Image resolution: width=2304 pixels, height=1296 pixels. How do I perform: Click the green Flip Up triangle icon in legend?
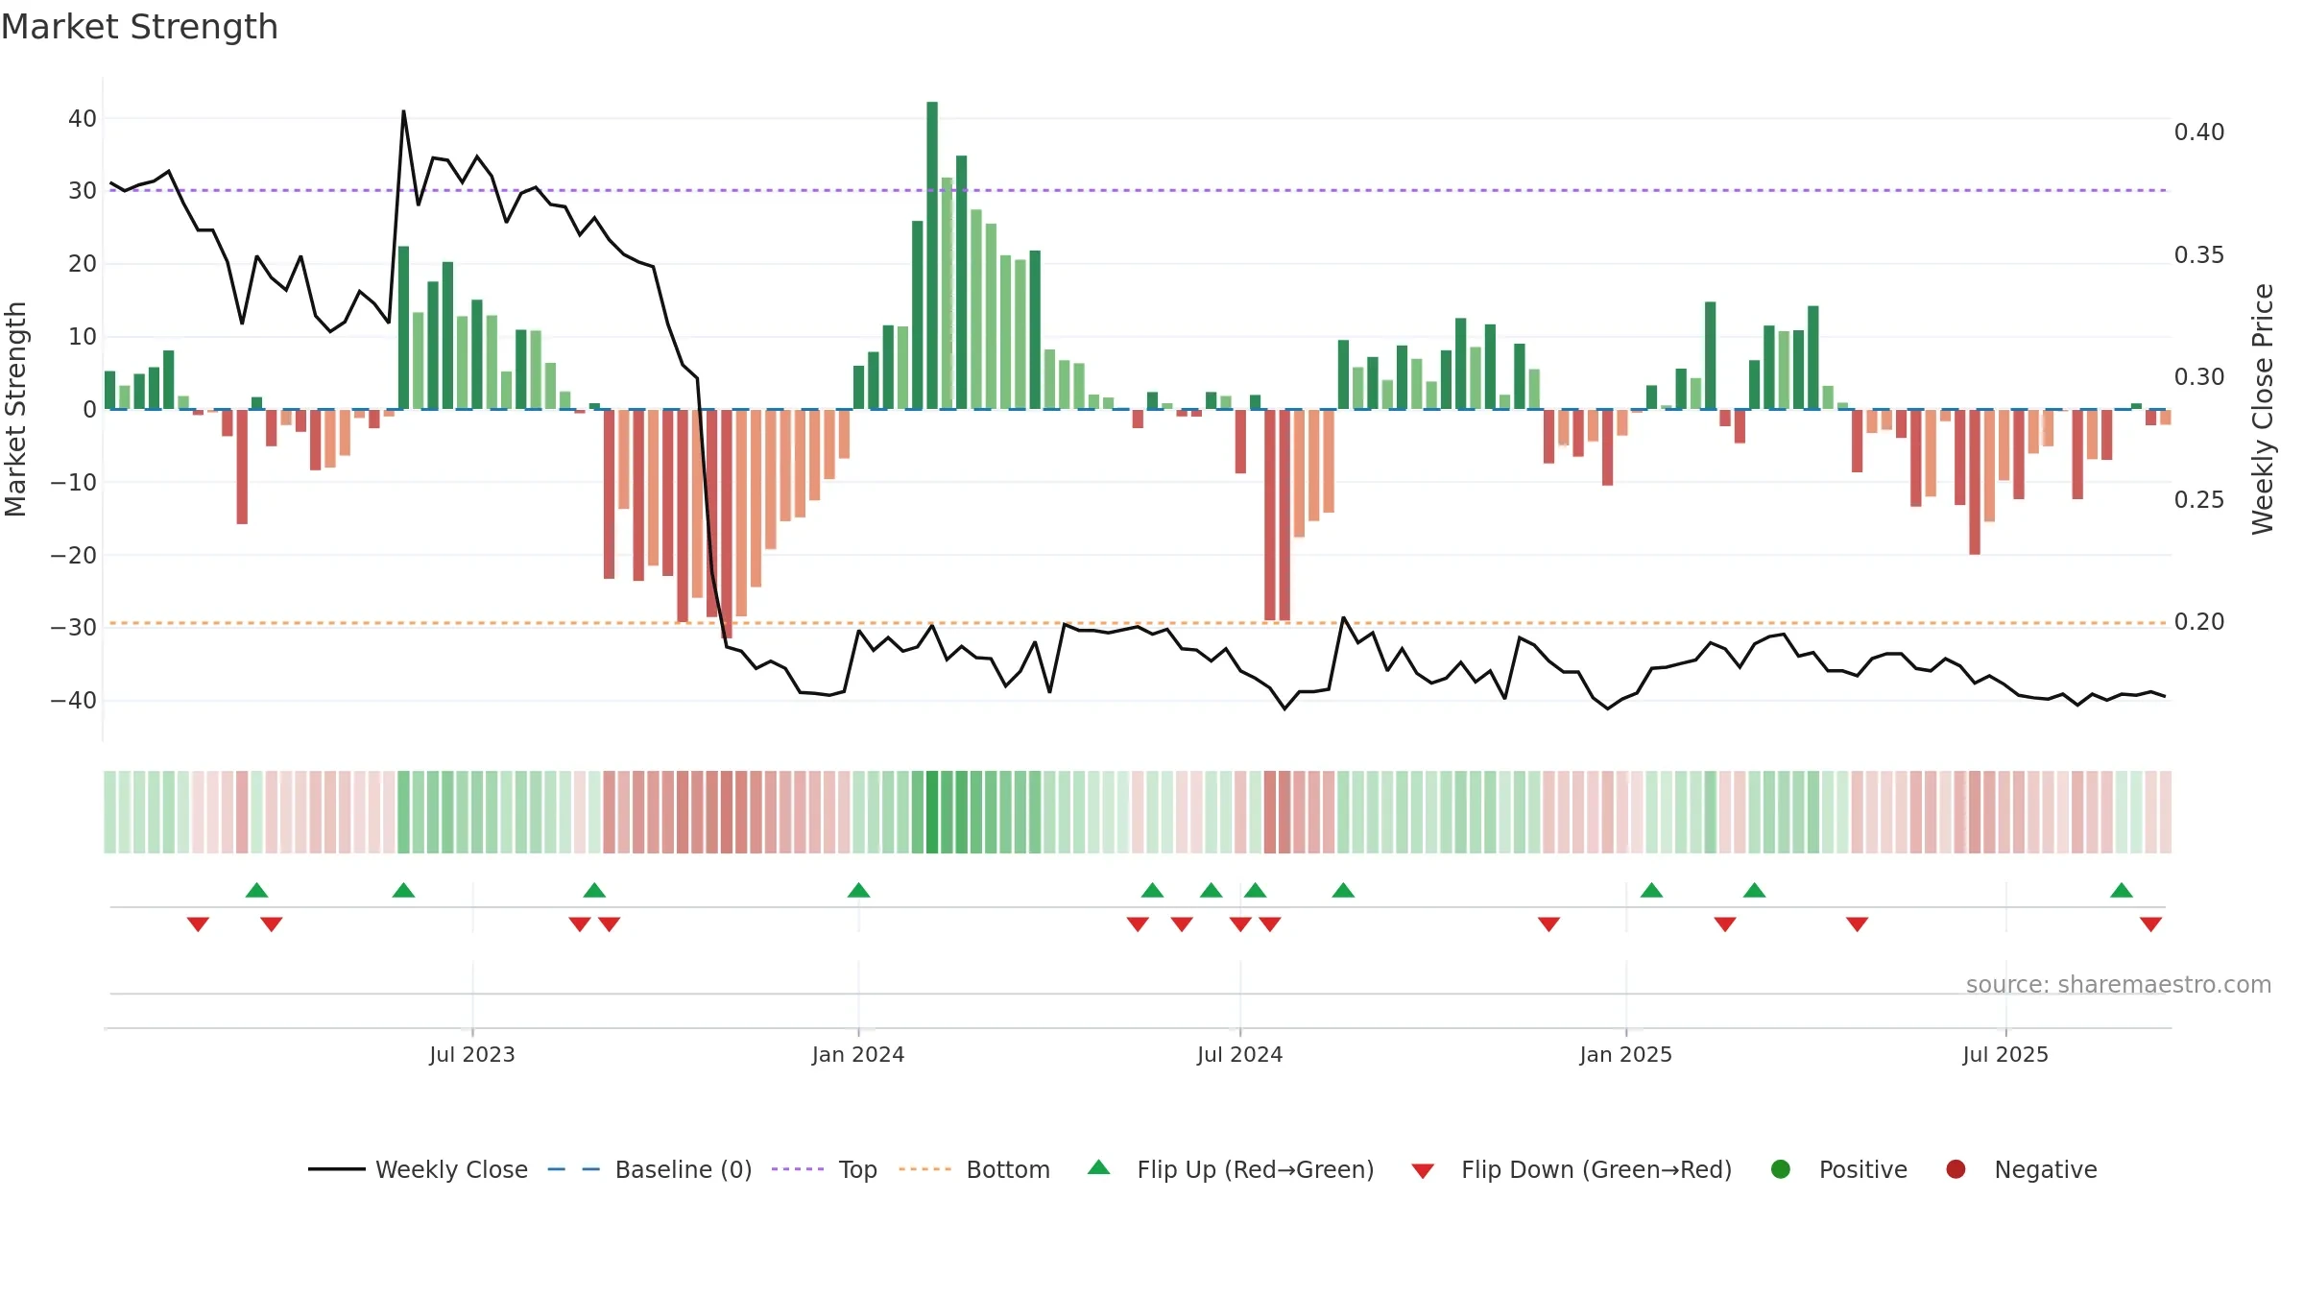tap(1099, 1167)
